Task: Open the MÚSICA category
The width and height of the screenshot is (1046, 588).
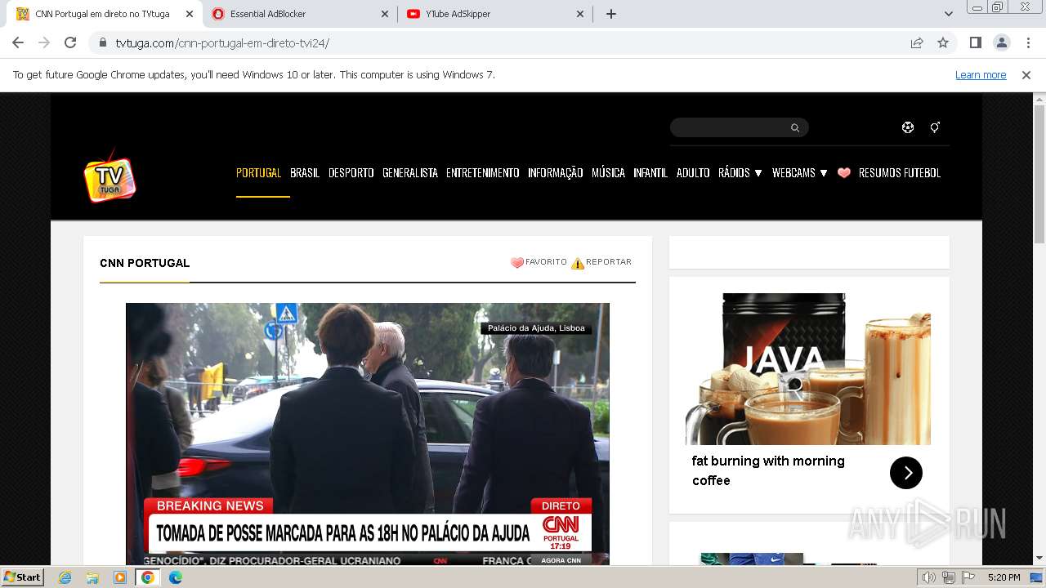Action: pyautogui.click(x=608, y=173)
